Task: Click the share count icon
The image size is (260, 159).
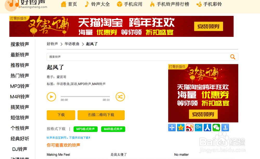Action: pyautogui.click(x=225, y=128)
